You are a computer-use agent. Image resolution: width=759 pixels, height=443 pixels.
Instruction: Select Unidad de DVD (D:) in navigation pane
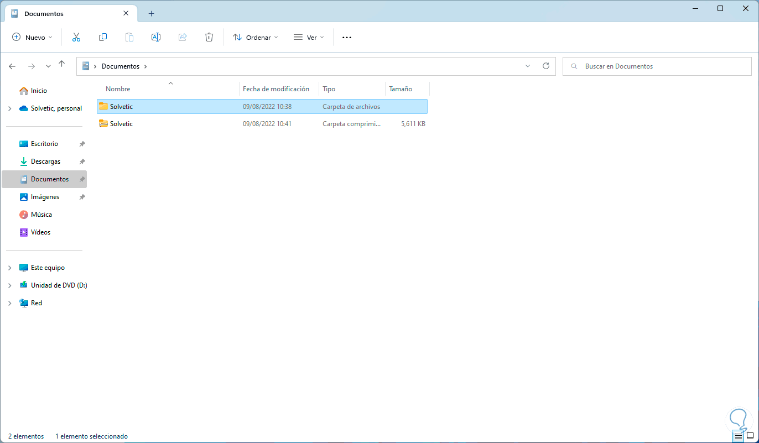pyautogui.click(x=59, y=285)
